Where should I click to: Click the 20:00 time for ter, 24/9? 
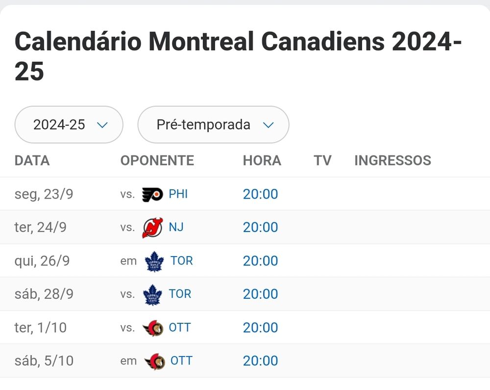click(261, 228)
